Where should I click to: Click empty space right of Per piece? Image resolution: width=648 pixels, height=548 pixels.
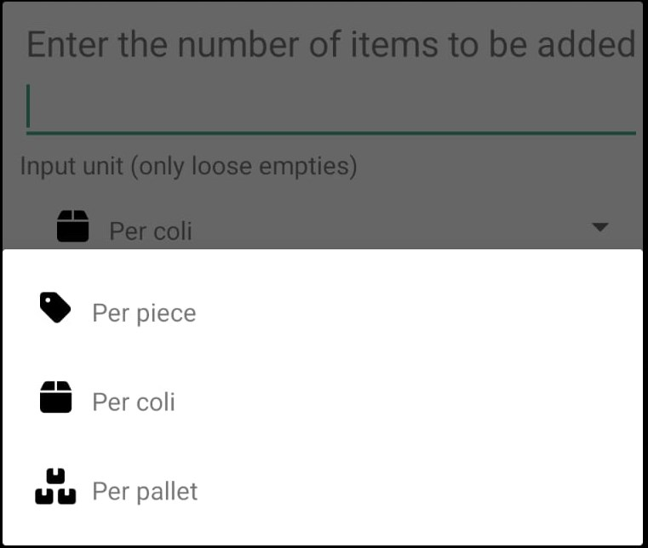pyautogui.click(x=413, y=312)
